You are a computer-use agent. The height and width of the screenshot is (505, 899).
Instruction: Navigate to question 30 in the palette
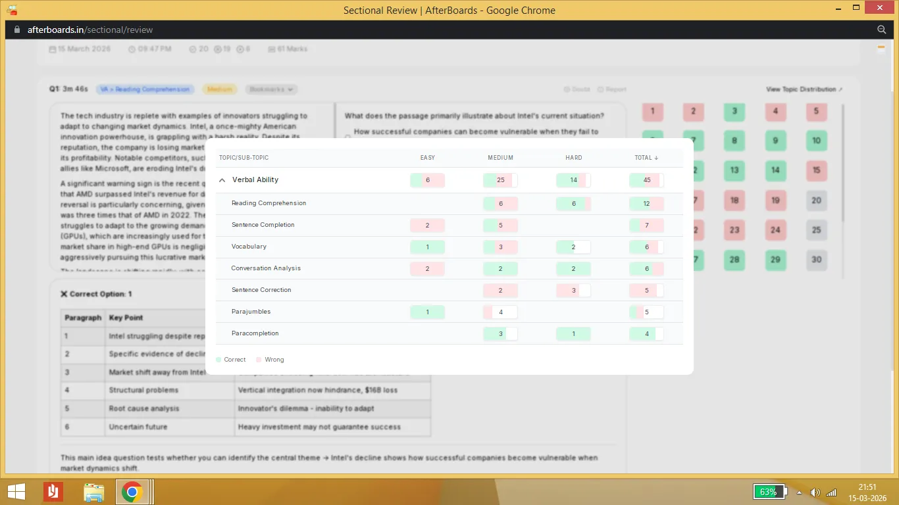[x=816, y=260]
